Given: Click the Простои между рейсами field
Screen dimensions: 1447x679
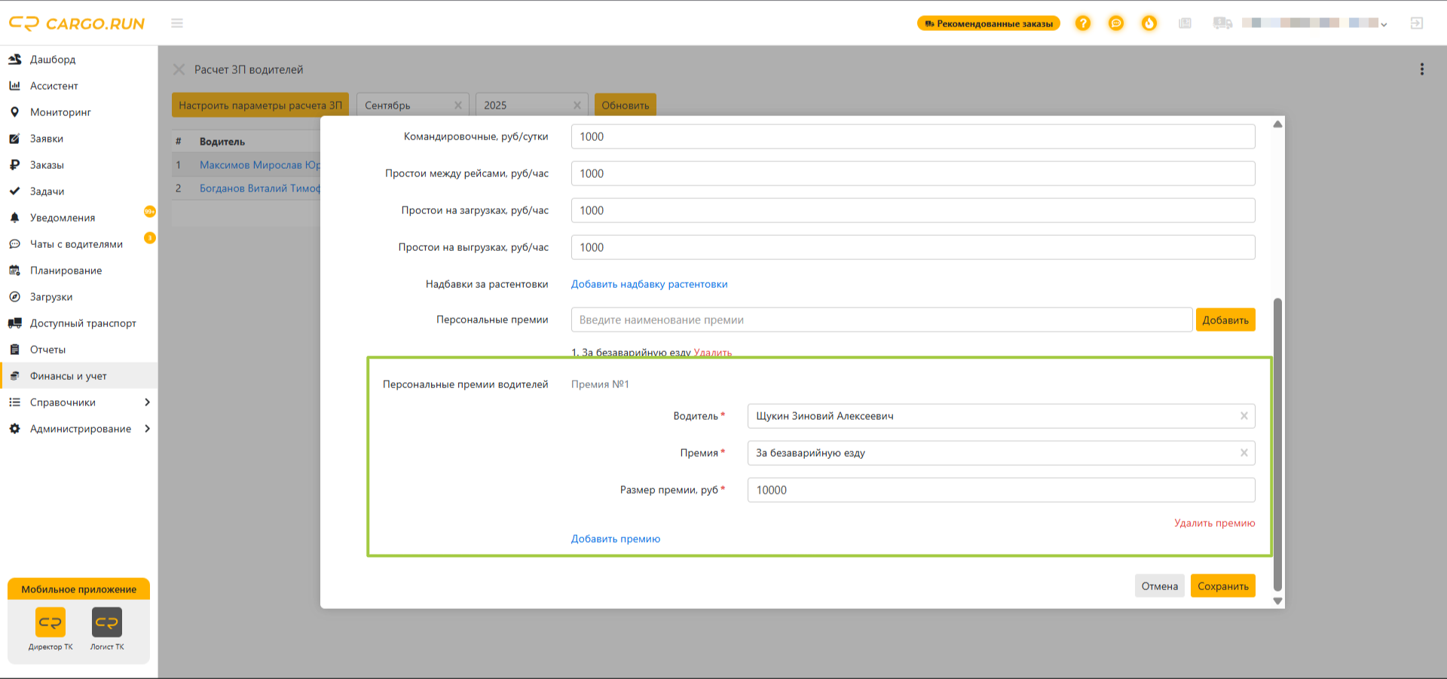Looking at the screenshot, I should click(913, 173).
